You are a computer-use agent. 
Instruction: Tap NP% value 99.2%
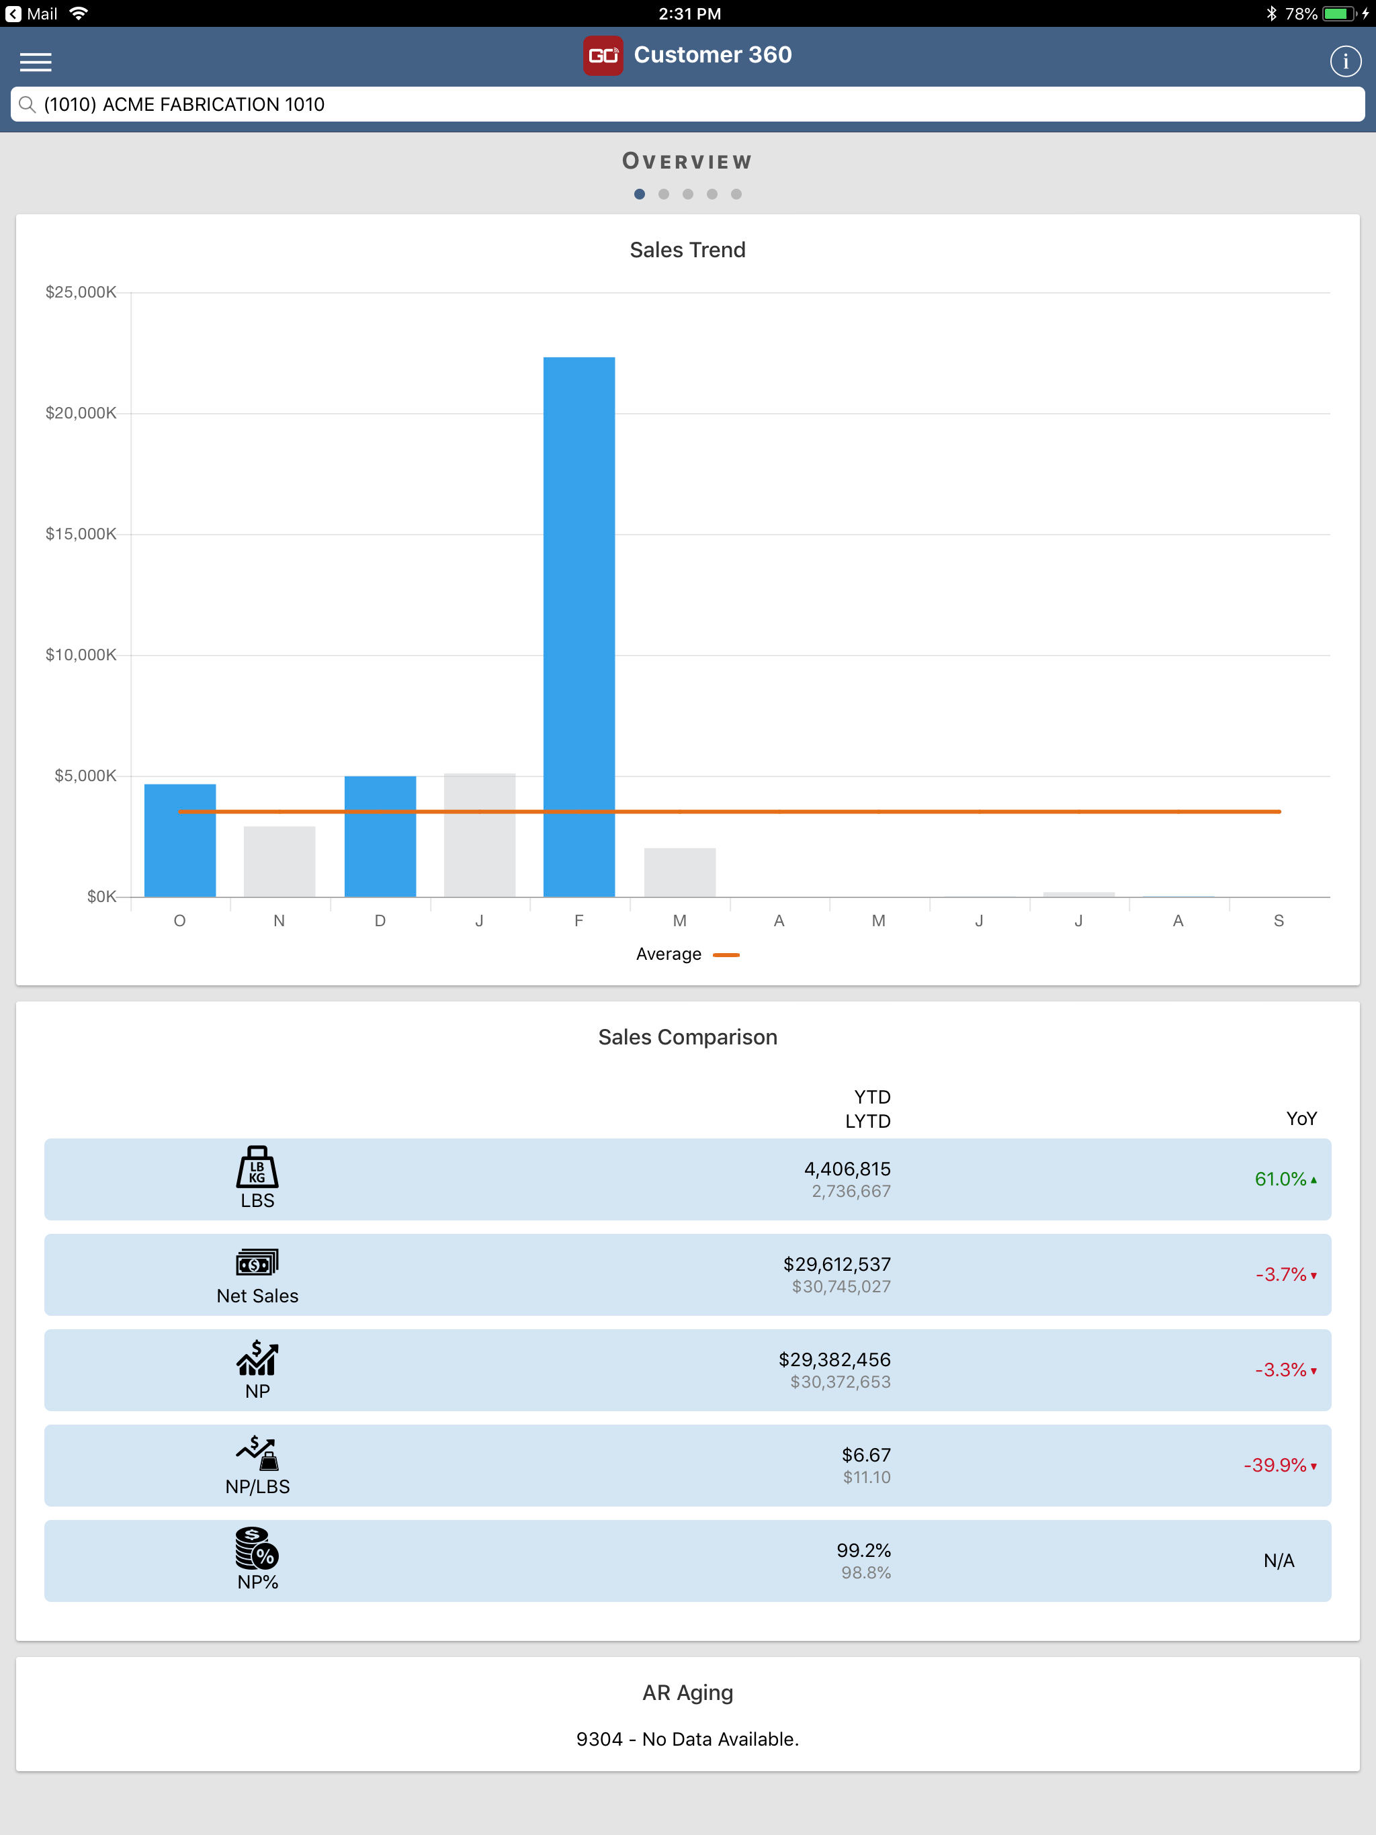point(864,1550)
